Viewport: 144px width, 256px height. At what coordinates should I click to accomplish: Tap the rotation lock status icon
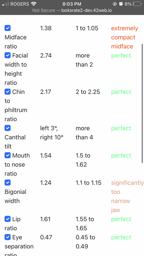point(115,4)
